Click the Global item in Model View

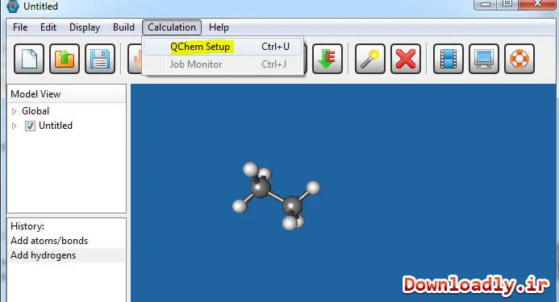35,111
